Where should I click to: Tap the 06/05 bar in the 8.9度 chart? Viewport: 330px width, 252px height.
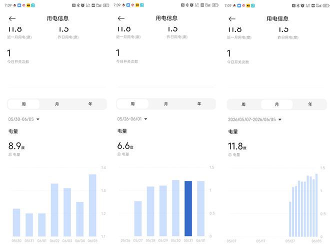[x=92, y=205]
